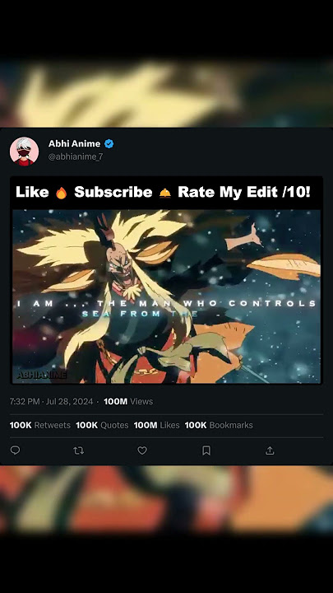This screenshot has height=593, width=333.
Task: View the 100K Retweets list
Action: (x=40, y=425)
